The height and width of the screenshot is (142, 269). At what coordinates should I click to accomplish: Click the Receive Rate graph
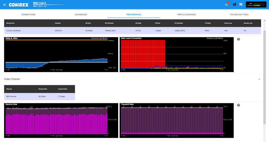coord(61,121)
